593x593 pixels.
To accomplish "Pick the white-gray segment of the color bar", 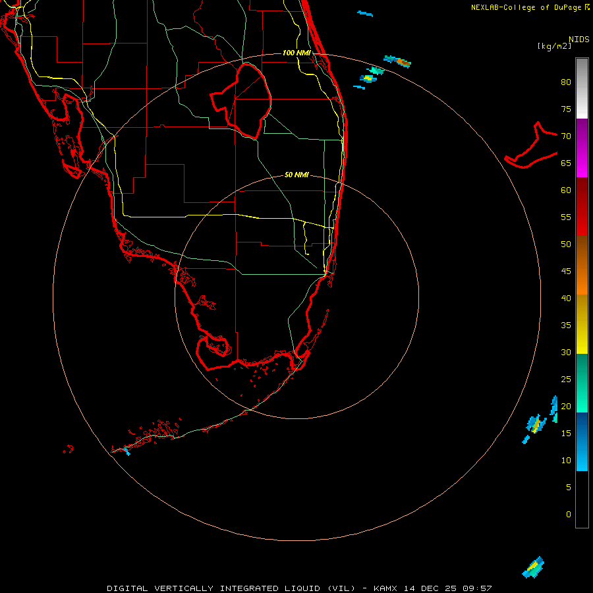I will [x=582, y=88].
